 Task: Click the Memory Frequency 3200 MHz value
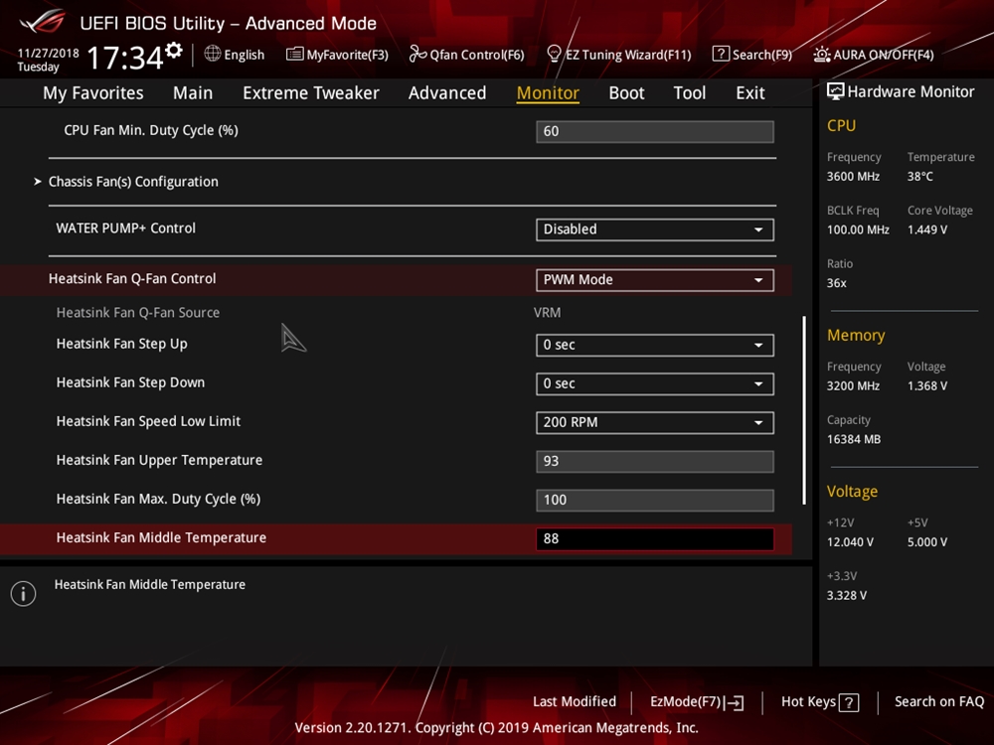(853, 385)
